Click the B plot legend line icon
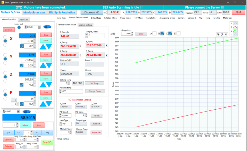 click(235, 27)
